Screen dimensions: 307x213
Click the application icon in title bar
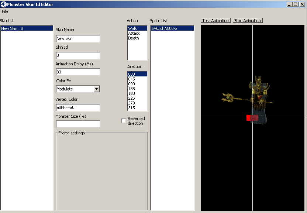(x=4, y=4)
